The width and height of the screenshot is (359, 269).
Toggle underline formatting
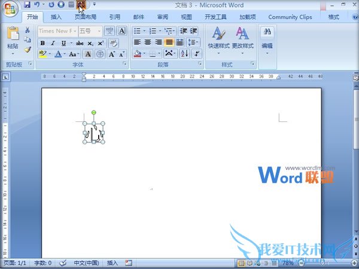click(63, 43)
